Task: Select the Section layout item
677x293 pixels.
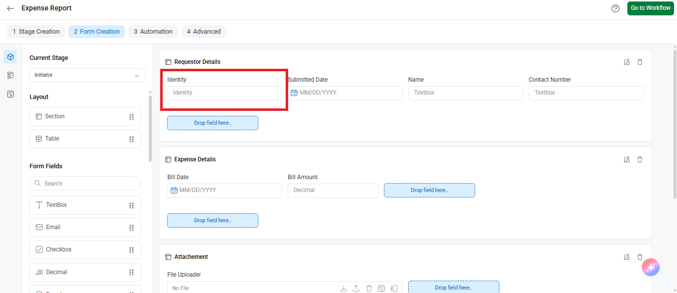Action: tap(85, 116)
